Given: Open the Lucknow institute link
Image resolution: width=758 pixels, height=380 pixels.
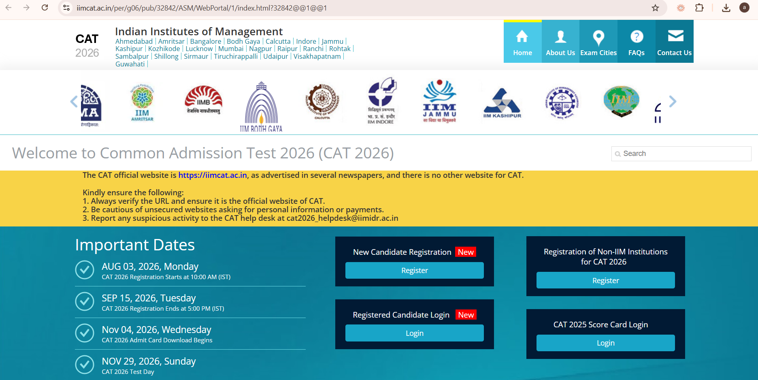Looking at the screenshot, I should 199,49.
